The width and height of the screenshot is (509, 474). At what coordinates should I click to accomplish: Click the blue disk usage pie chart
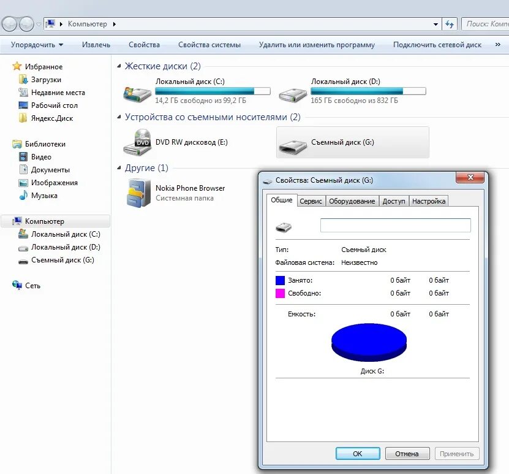click(x=369, y=342)
